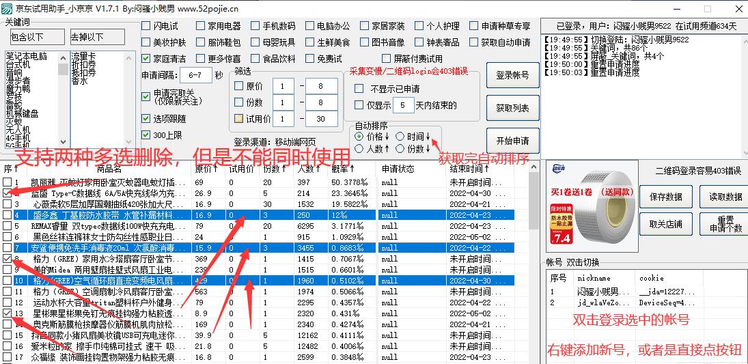Open the product thumbnail of waterproof tape
This screenshot has width=748, height=364.
(592, 206)
